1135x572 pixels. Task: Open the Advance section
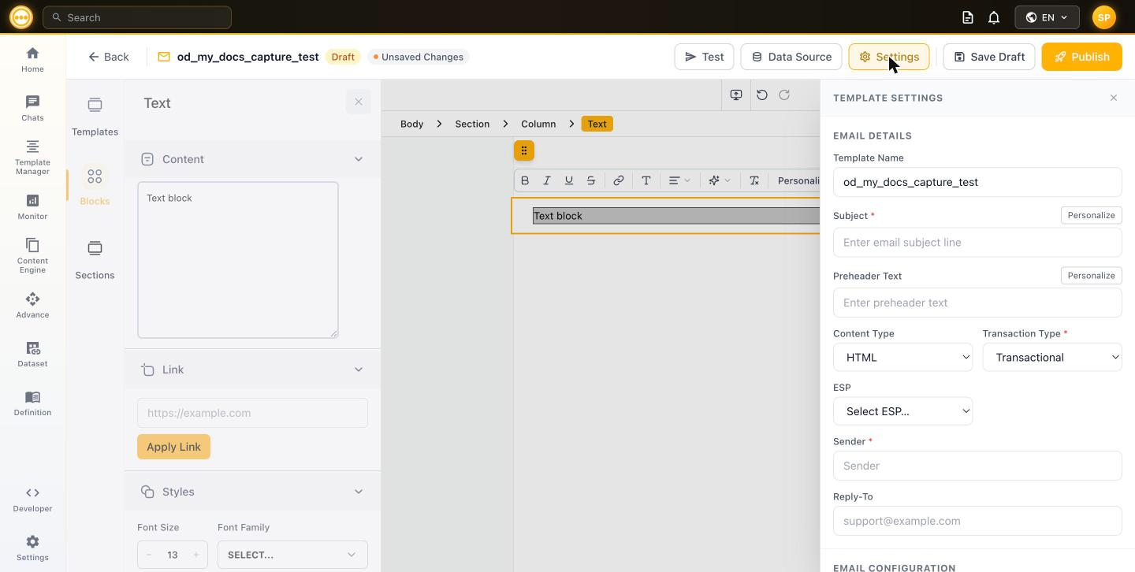(x=32, y=306)
